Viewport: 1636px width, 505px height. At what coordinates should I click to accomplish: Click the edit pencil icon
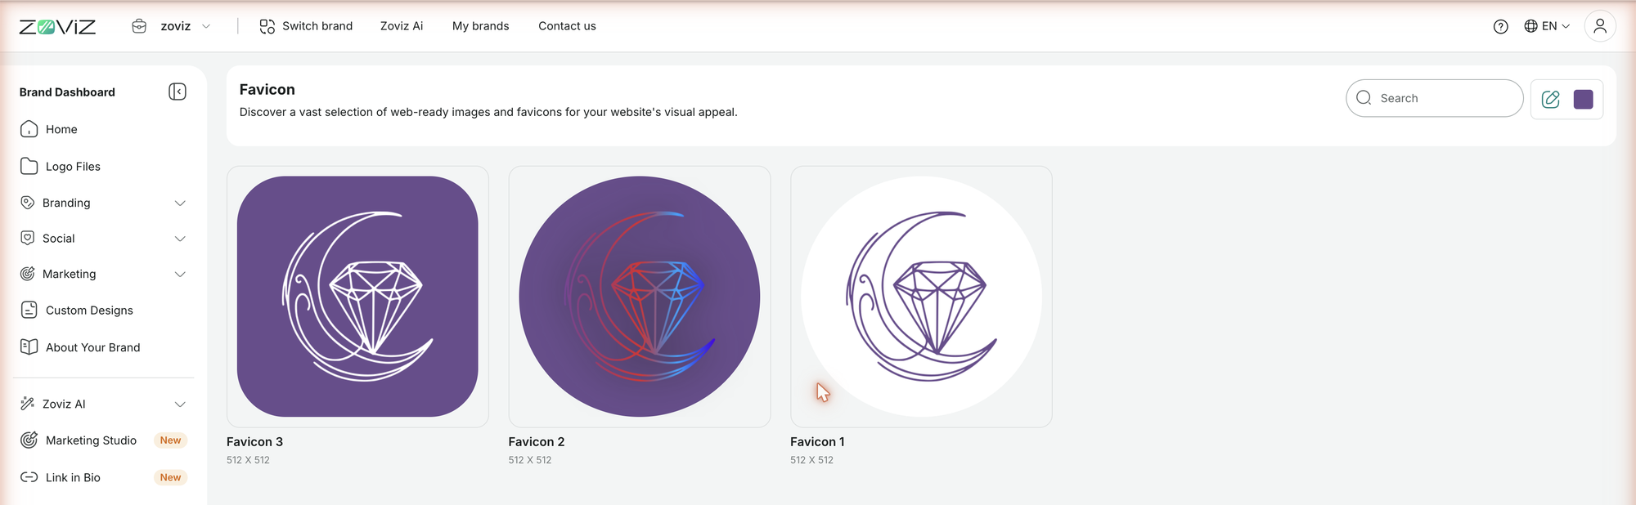pyautogui.click(x=1550, y=99)
